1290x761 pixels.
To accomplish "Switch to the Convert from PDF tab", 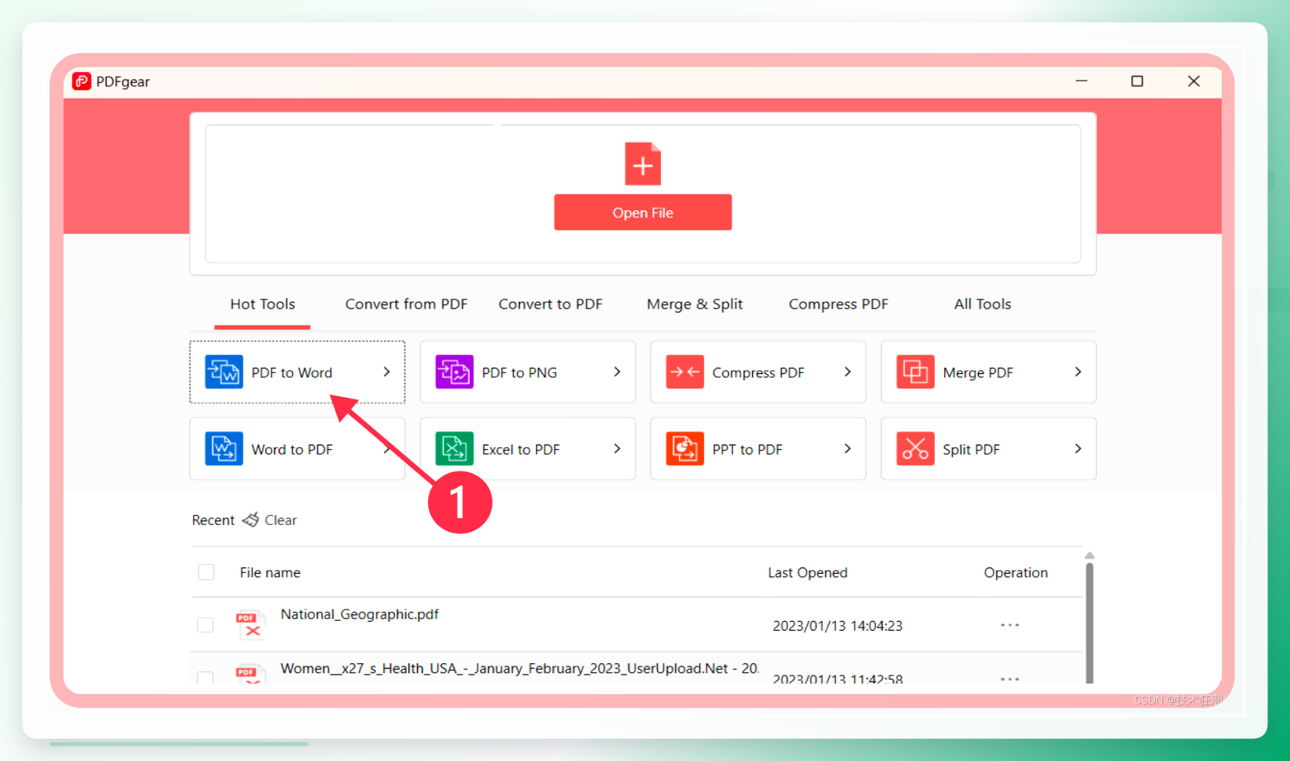I will point(406,304).
